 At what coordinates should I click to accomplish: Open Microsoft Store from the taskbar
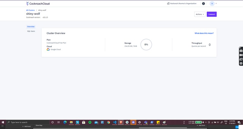[84, 122]
